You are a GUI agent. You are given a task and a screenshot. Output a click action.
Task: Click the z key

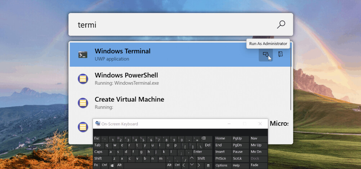[116, 159]
